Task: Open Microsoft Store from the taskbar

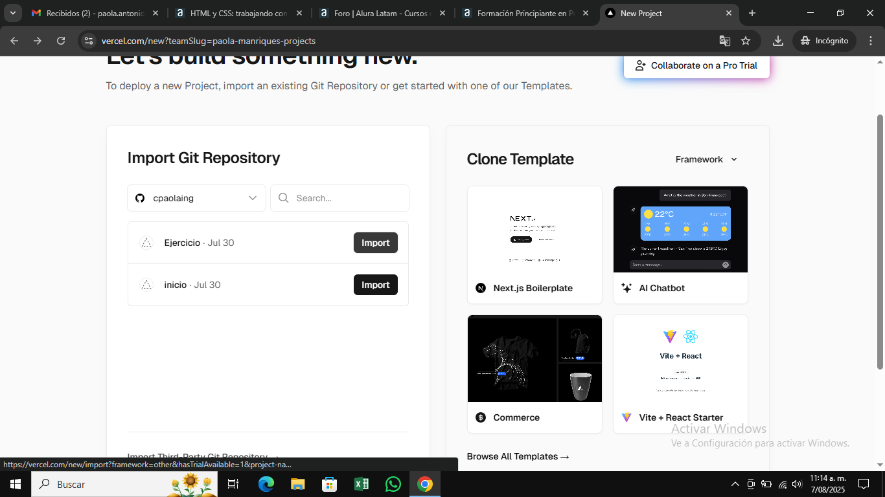Action: click(329, 484)
